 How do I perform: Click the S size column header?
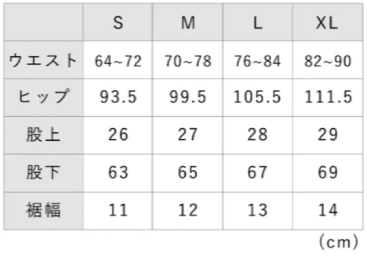point(118,23)
